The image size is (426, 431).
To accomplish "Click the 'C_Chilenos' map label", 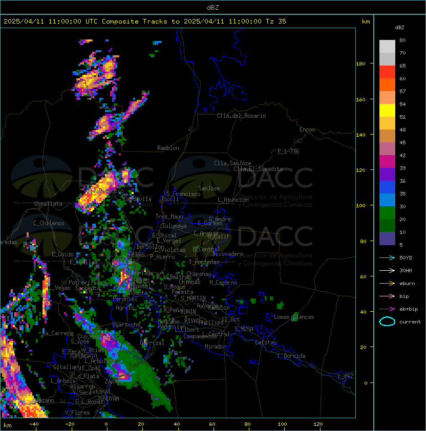I will tap(49, 223).
